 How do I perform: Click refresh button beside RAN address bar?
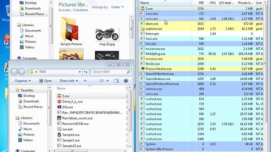86,72
